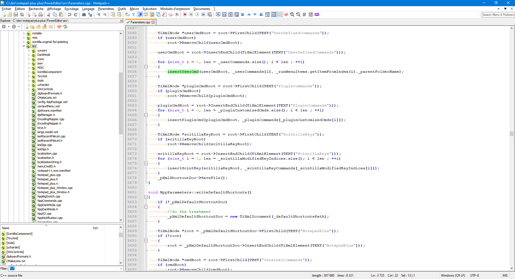Viewport: 515px width, 279px height.
Task: Toggle synchronized horizontal scrolling icon
Action: [119, 14]
